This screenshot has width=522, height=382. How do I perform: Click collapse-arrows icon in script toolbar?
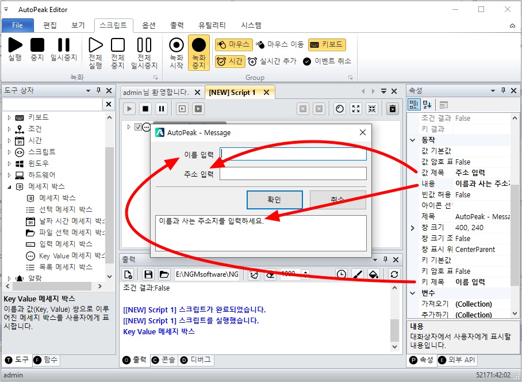click(x=372, y=109)
